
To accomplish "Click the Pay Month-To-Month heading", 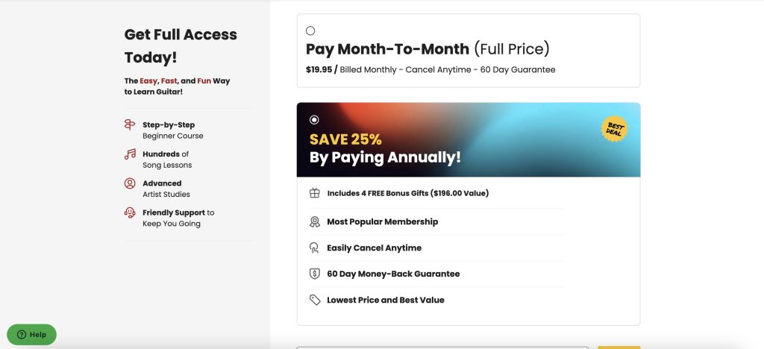I will tap(428, 48).
